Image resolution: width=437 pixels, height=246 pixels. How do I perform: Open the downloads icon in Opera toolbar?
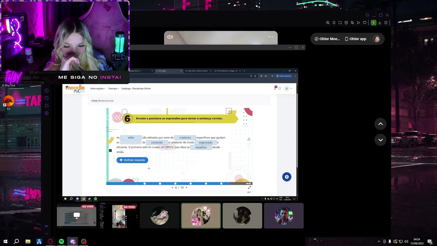coord(380,23)
